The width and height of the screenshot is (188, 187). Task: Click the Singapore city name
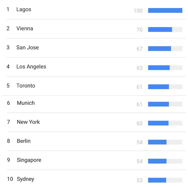[29, 160]
